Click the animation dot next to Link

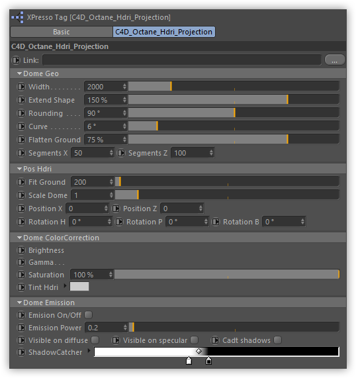[16, 60]
